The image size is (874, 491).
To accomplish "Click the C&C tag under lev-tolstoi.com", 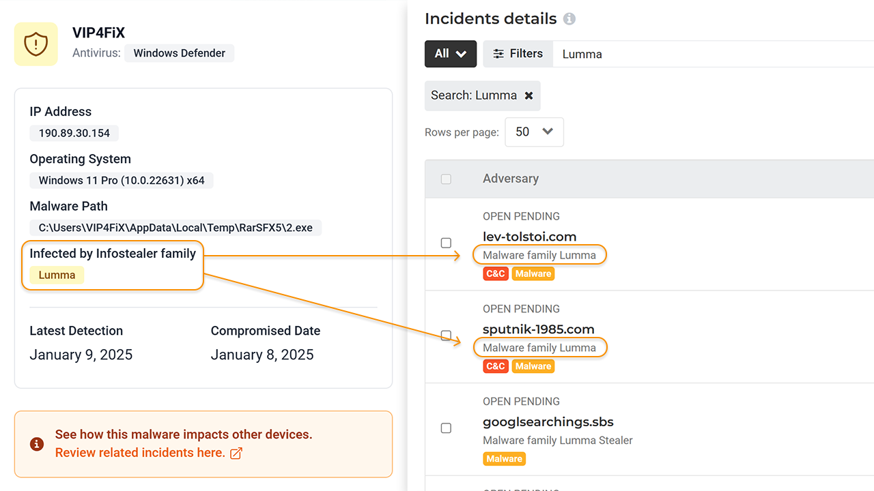I will tap(495, 273).
